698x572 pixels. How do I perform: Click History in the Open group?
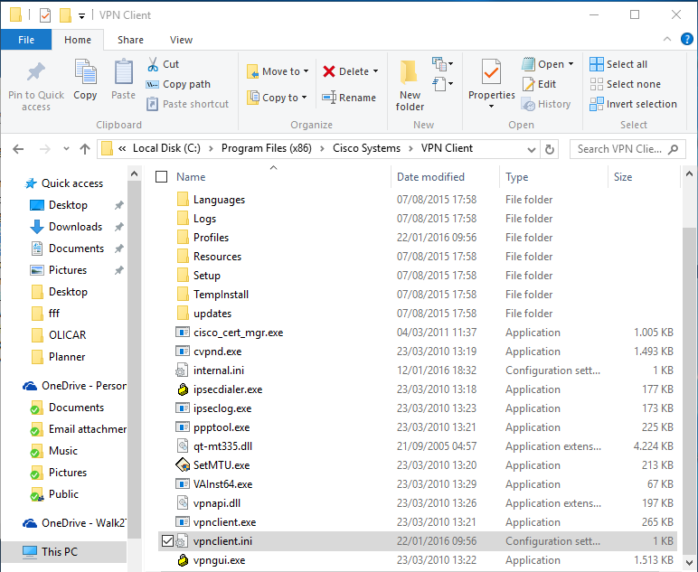tap(546, 104)
